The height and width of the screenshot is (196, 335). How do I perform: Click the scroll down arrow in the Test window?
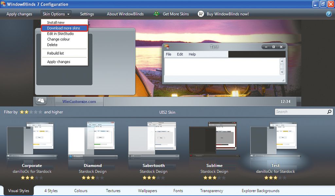(282, 72)
